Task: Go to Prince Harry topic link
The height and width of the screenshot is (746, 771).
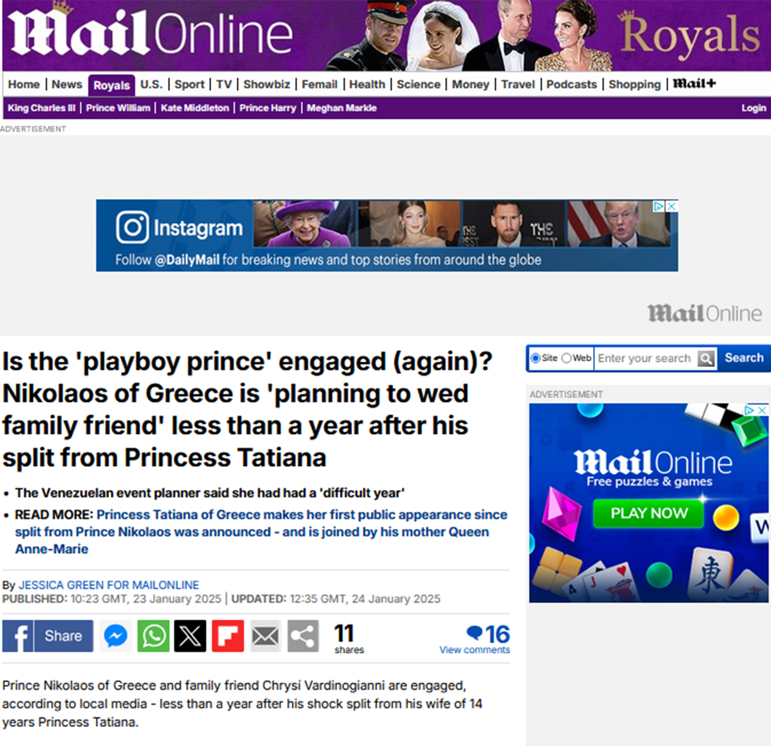Action: [x=268, y=108]
